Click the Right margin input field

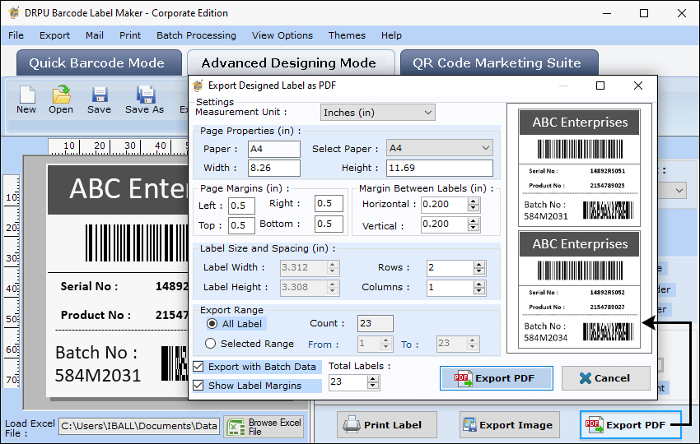329,203
